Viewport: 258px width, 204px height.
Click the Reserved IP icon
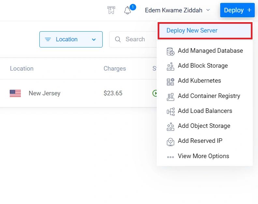pyautogui.click(x=170, y=141)
